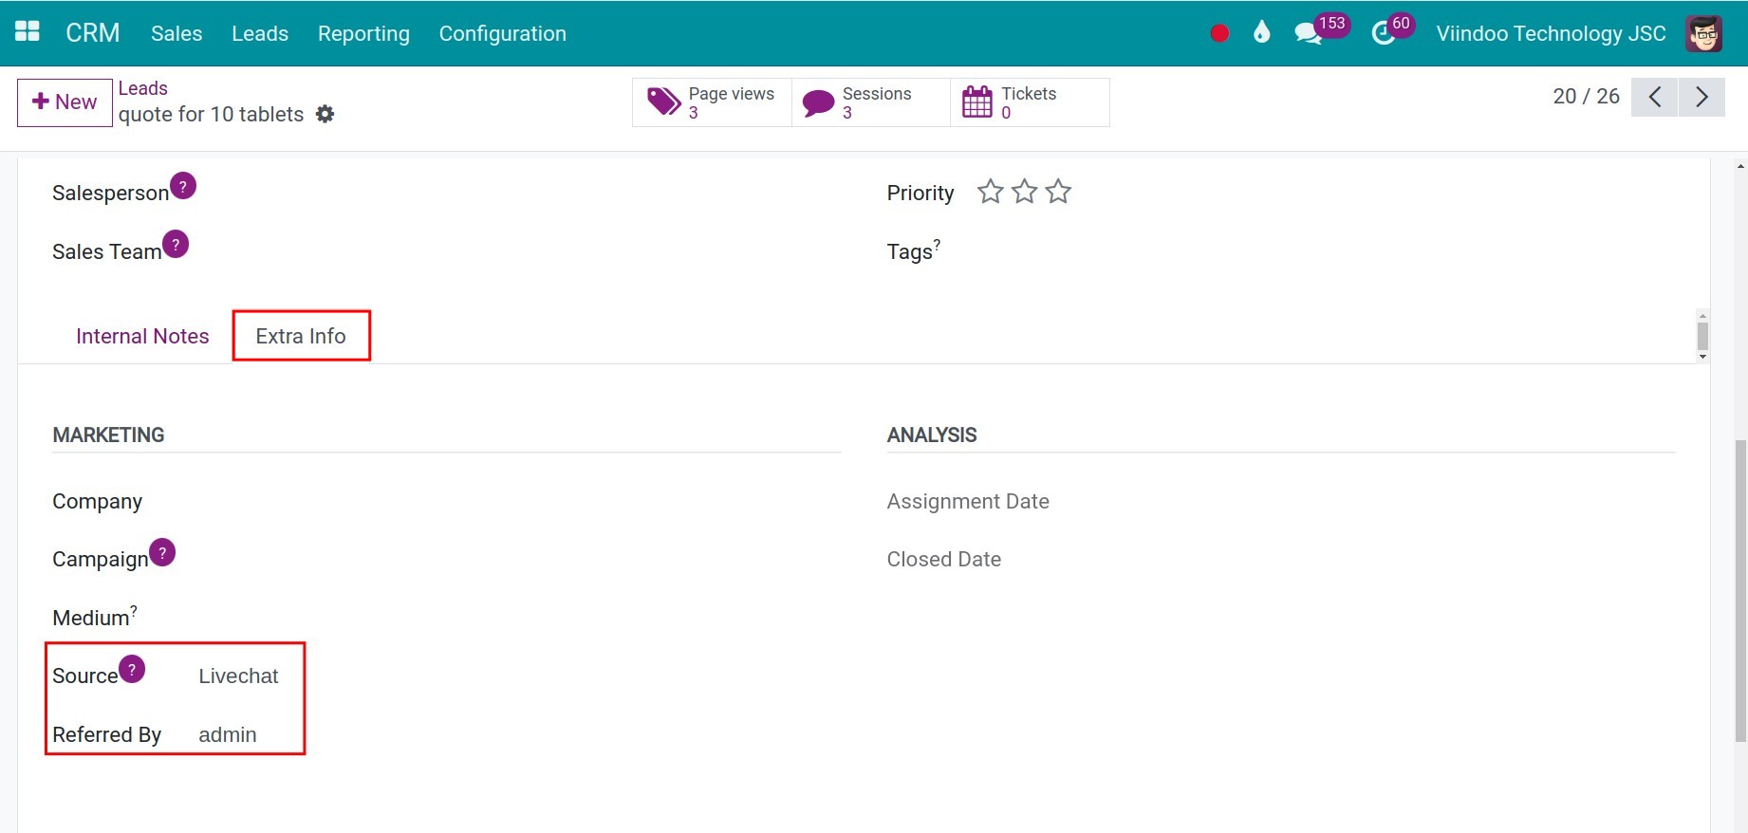Open Viindoo Technology JSC company switcher
The width and height of the screenshot is (1748, 833).
tap(1551, 33)
